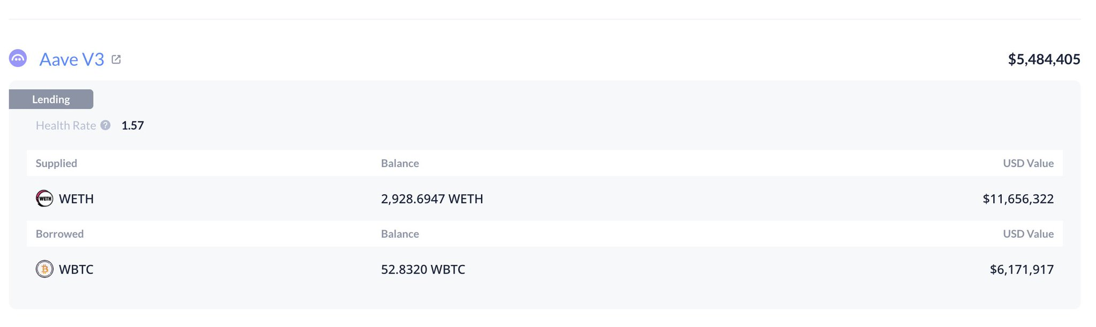Click the USD Value header in Borrowed table
The image size is (1096, 327).
[x=1028, y=234]
